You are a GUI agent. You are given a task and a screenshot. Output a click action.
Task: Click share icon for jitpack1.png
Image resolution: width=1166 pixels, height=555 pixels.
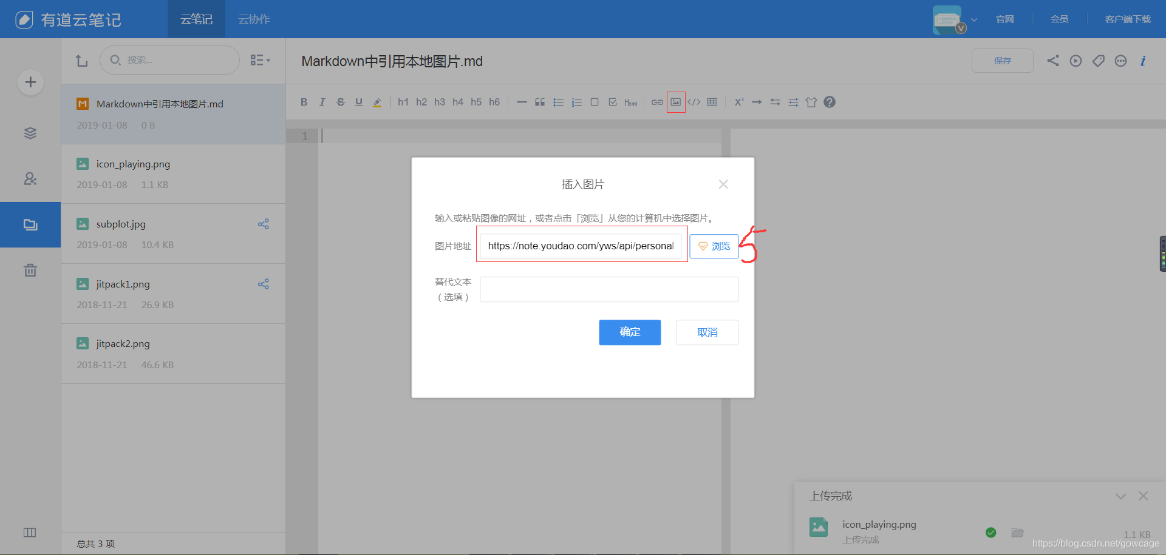(x=264, y=284)
